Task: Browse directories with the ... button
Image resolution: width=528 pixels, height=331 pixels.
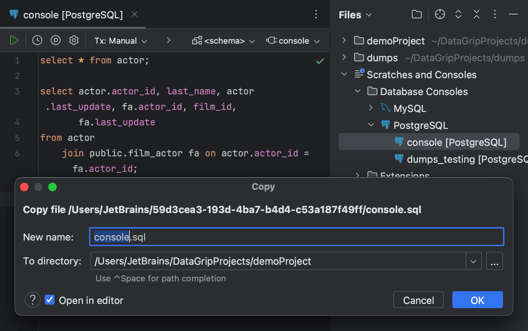Action: [x=495, y=261]
